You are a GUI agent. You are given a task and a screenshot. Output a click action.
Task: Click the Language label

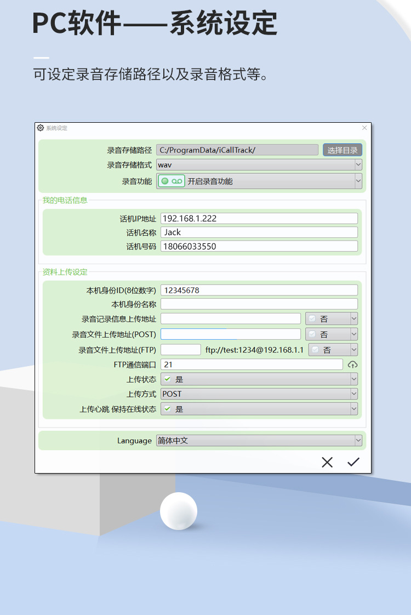tap(134, 441)
